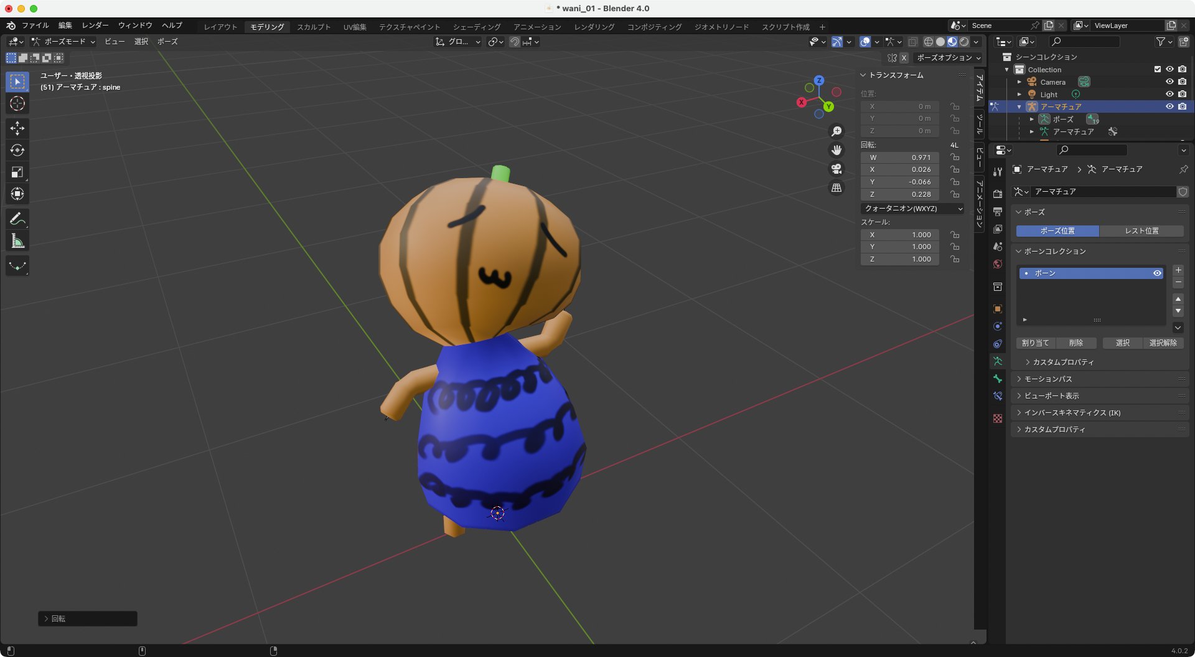This screenshot has height=657, width=1195.
Task: Open クォータニオン(WXYZ) rotation mode dropdown
Action: pos(913,209)
